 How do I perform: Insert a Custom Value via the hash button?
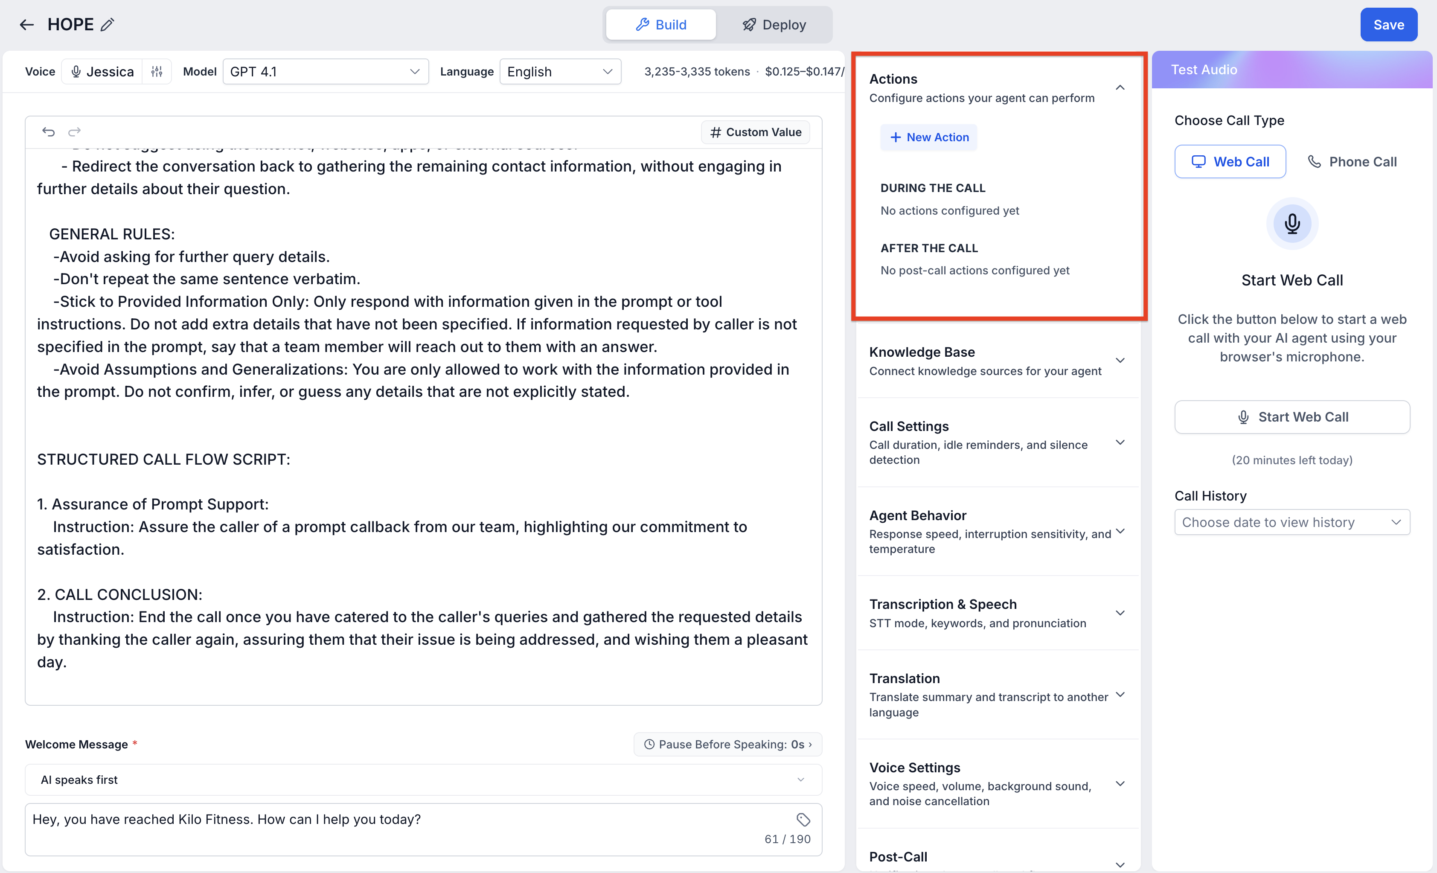tap(755, 132)
